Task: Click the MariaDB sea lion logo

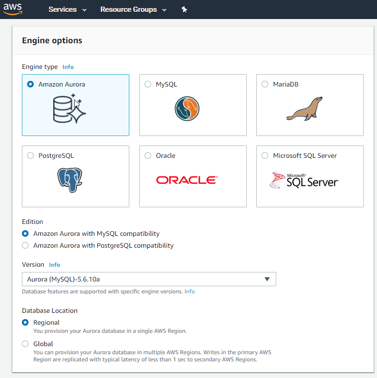Action: [x=304, y=109]
